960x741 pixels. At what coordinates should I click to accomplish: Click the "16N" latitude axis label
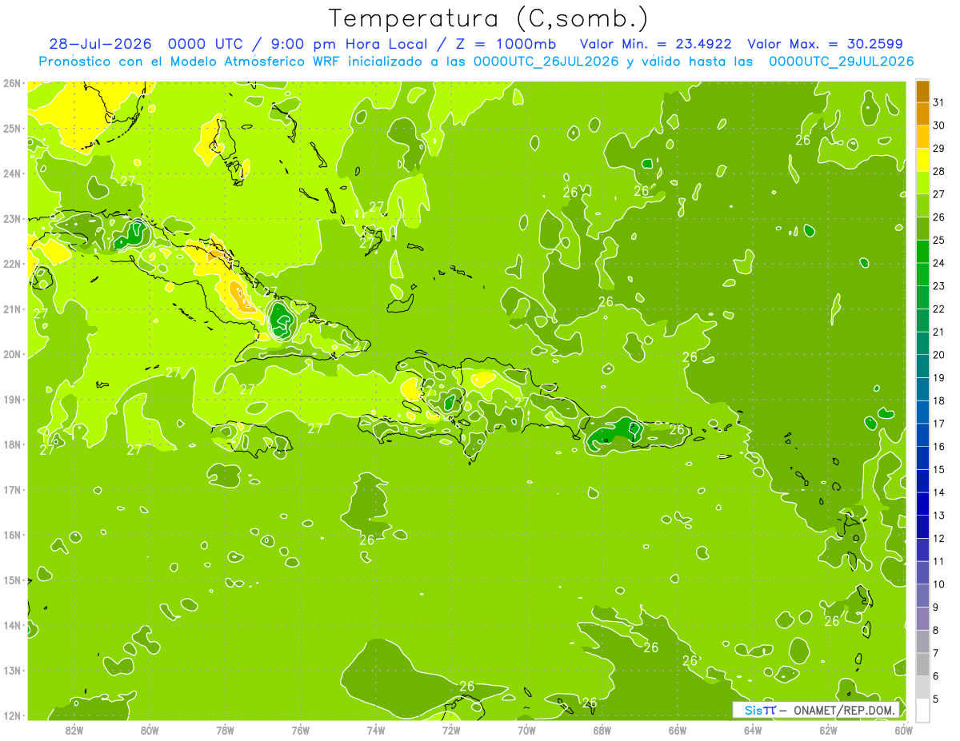point(12,535)
